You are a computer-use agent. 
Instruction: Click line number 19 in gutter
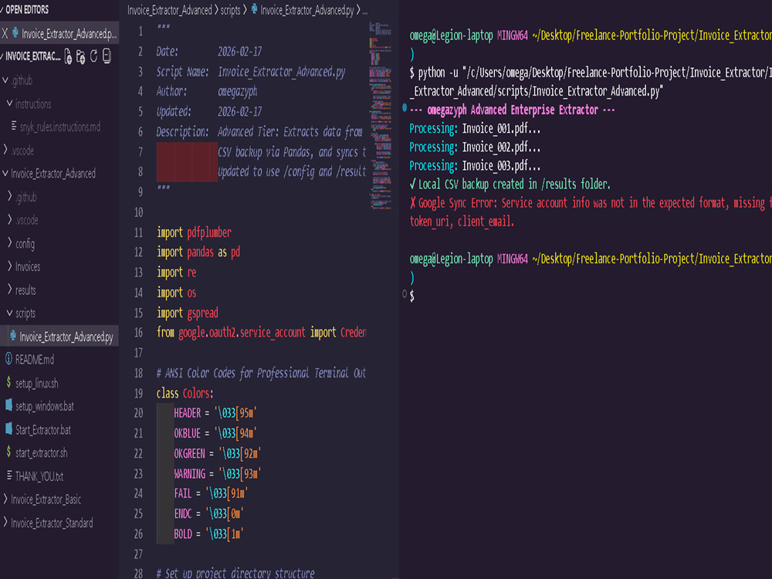(139, 394)
